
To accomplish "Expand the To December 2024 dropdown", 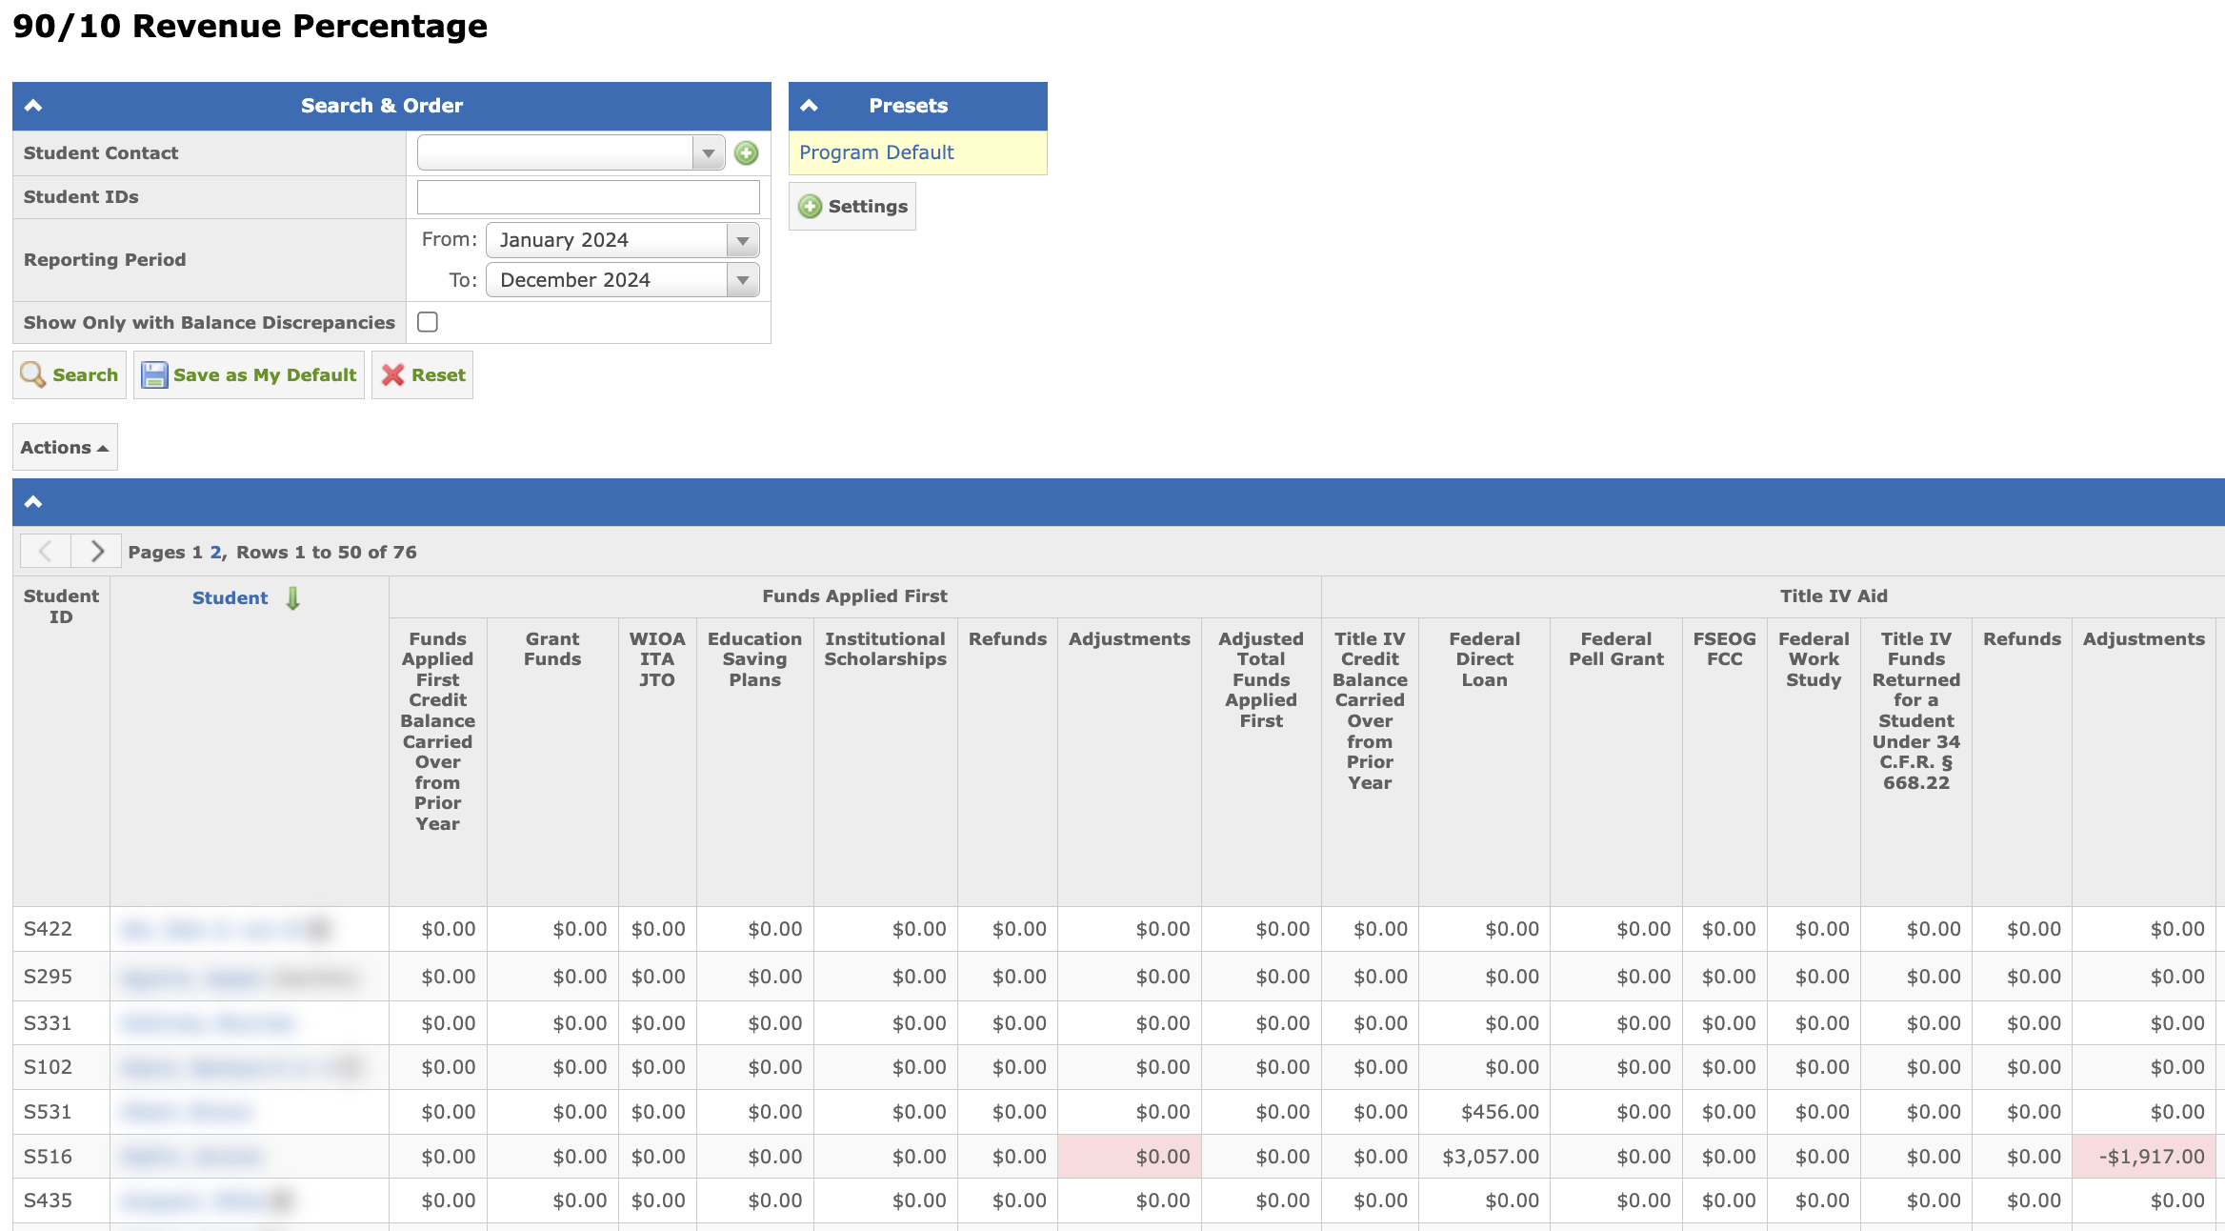I will 742,280.
